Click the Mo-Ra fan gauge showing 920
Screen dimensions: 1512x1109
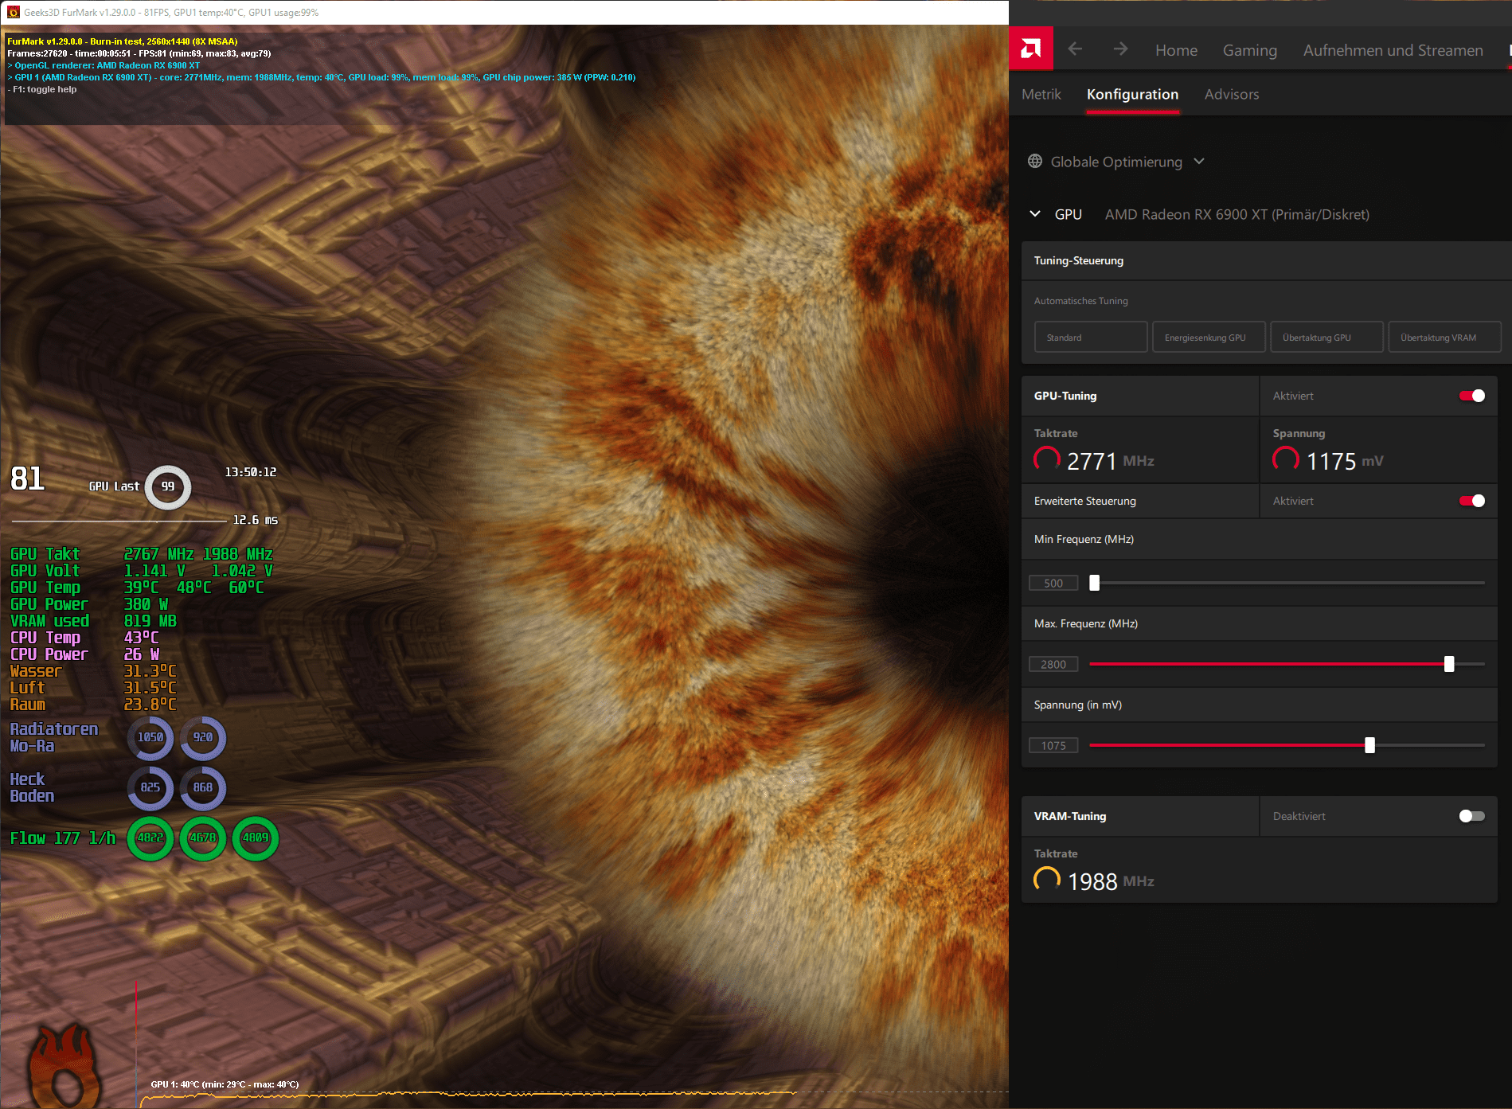click(x=203, y=738)
